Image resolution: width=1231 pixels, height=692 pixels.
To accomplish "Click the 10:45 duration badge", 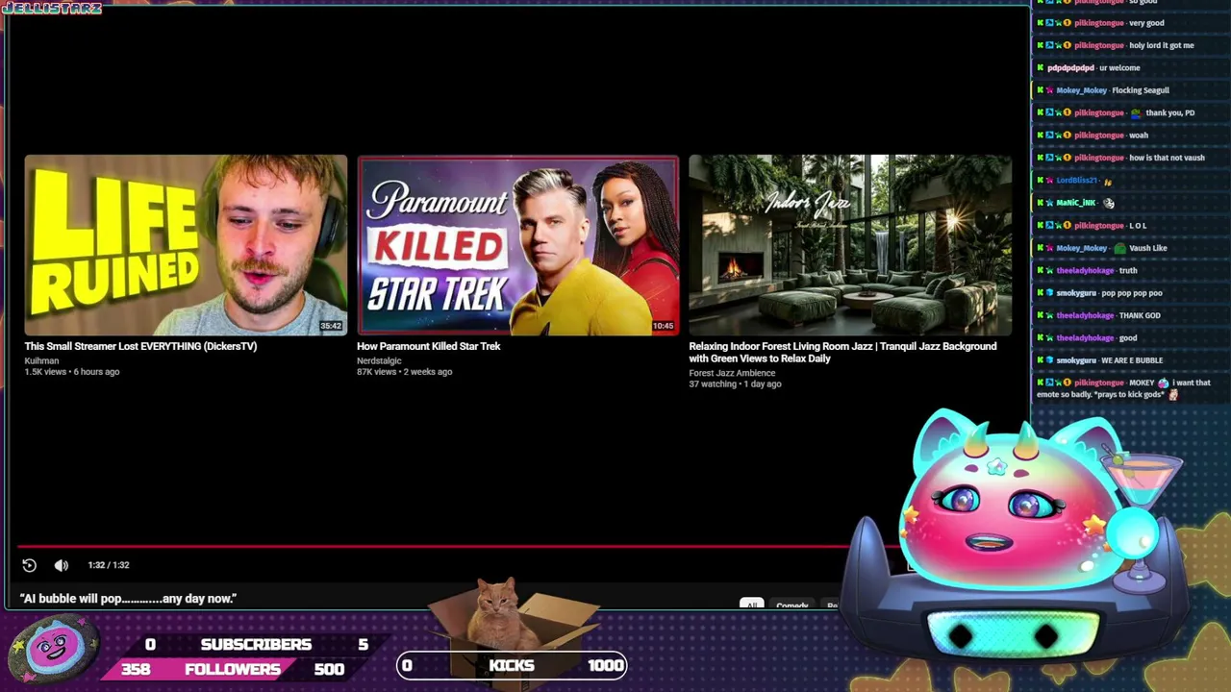I will [x=664, y=326].
